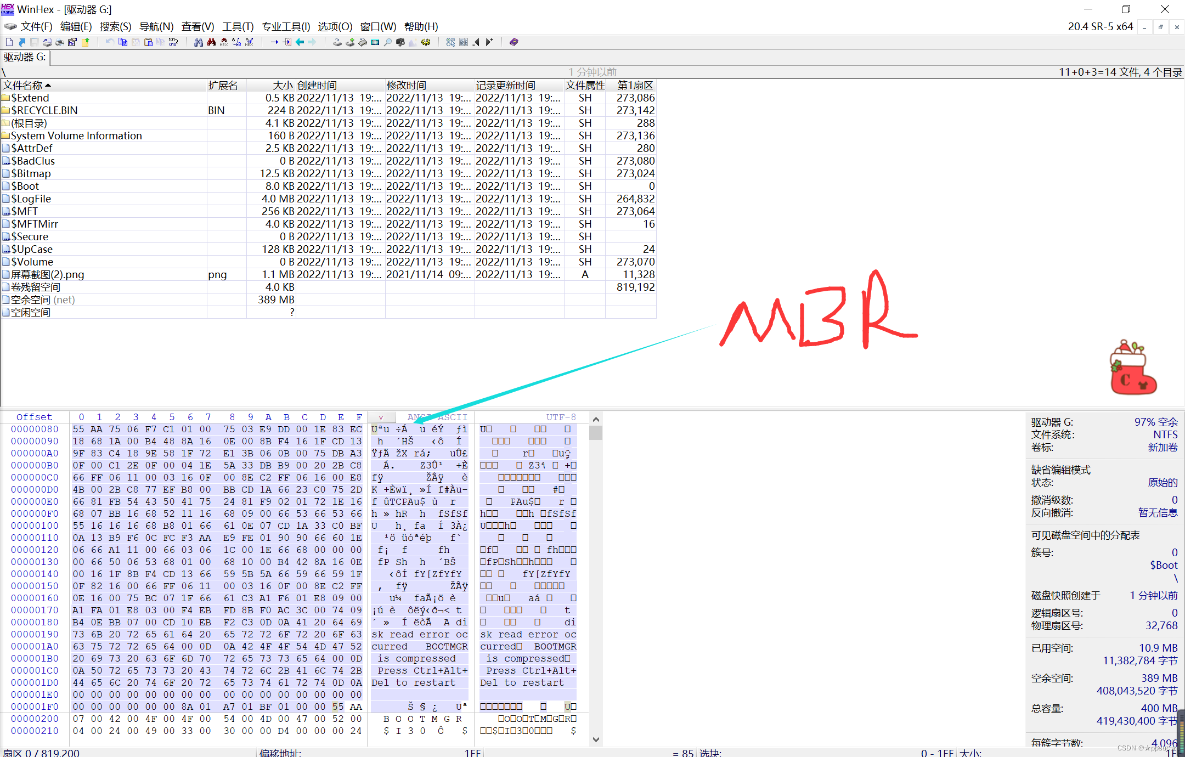1185x757 pixels.
Task: Click the Calculator keyboard toolbar icon
Action: [x=375, y=42]
